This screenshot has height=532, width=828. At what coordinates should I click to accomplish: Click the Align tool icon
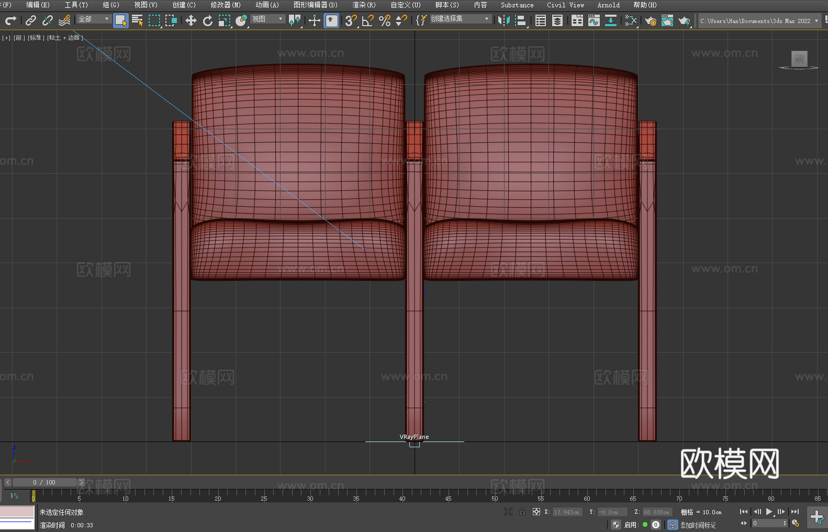coord(521,20)
